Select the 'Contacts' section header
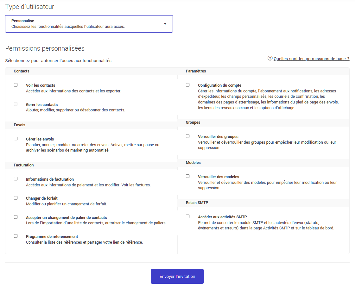 click(x=21, y=71)
